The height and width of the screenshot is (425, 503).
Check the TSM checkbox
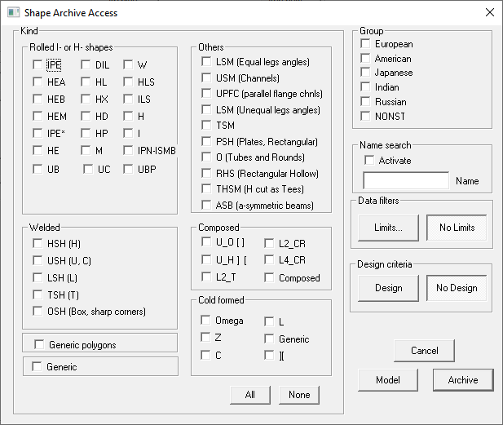click(206, 125)
